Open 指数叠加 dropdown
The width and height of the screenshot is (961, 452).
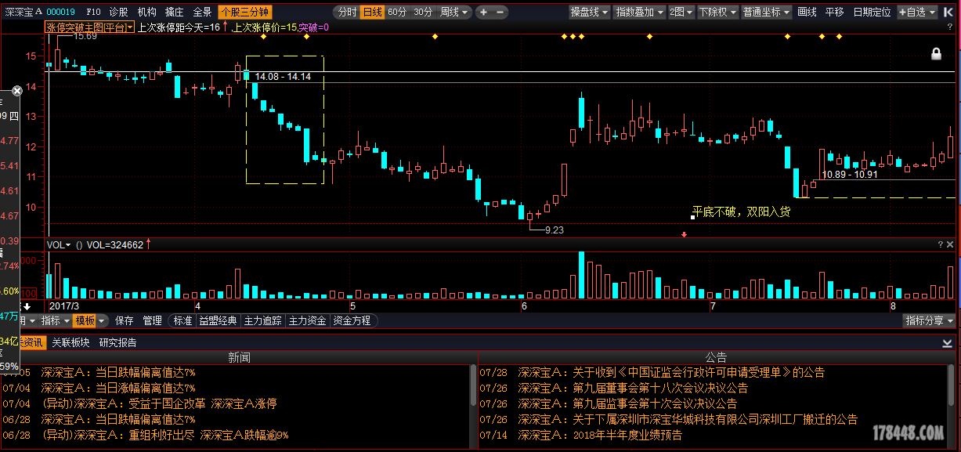(639, 13)
